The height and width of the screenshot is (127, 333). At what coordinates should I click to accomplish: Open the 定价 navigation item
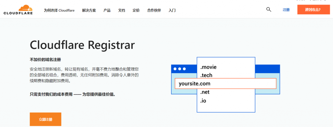tap(136, 10)
